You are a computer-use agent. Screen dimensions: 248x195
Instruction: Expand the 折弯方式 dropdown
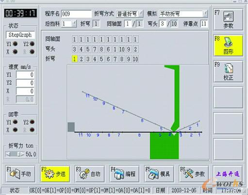coord(141,14)
